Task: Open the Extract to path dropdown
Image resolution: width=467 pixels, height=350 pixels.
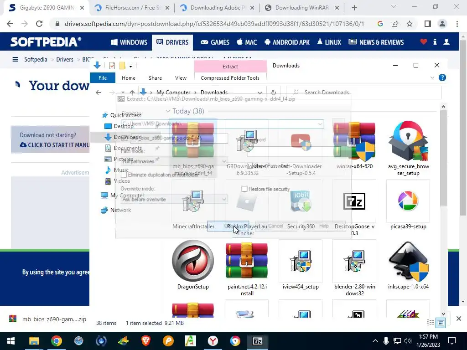Action: [x=320, y=124]
